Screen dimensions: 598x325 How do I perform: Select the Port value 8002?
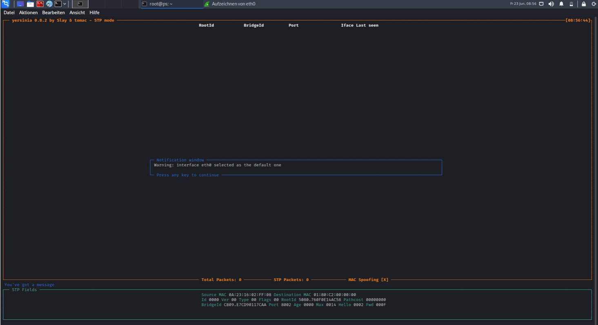click(x=286, y=305)
